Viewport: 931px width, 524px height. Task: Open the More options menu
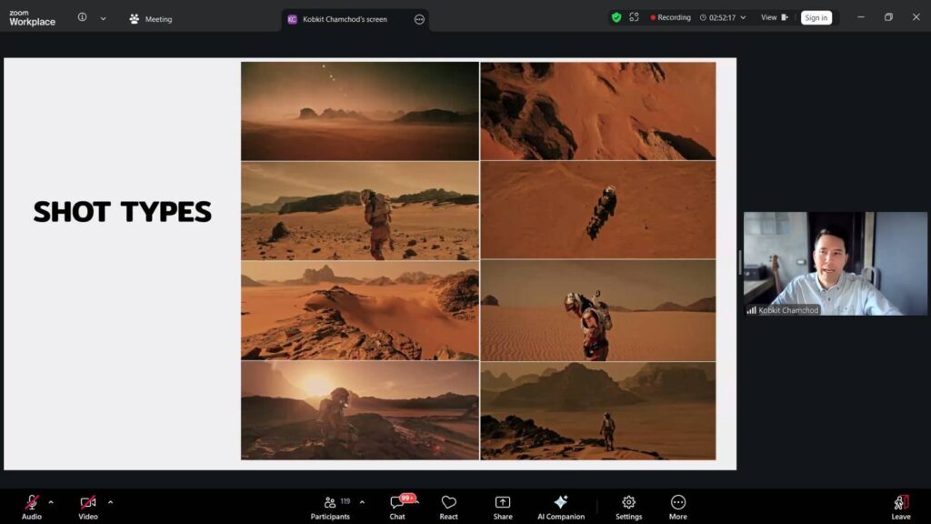(x=678, y=508)
